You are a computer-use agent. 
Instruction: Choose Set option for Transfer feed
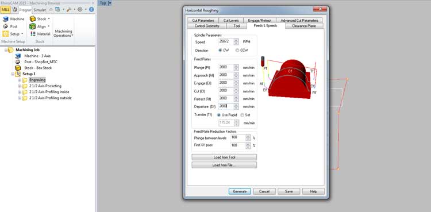(x=242, y=115)
